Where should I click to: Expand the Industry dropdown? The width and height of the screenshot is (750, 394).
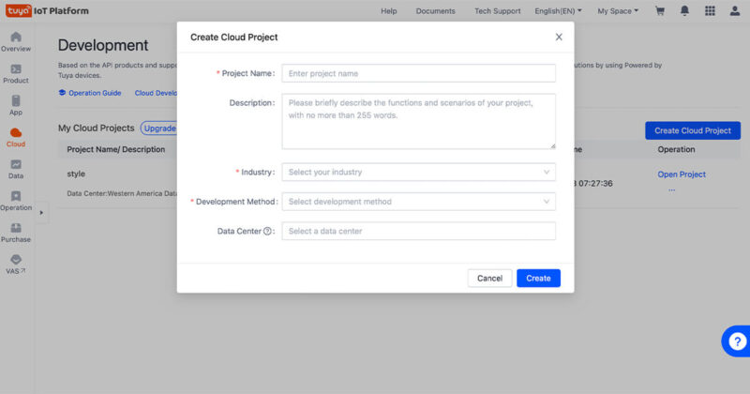coord(418,172)
